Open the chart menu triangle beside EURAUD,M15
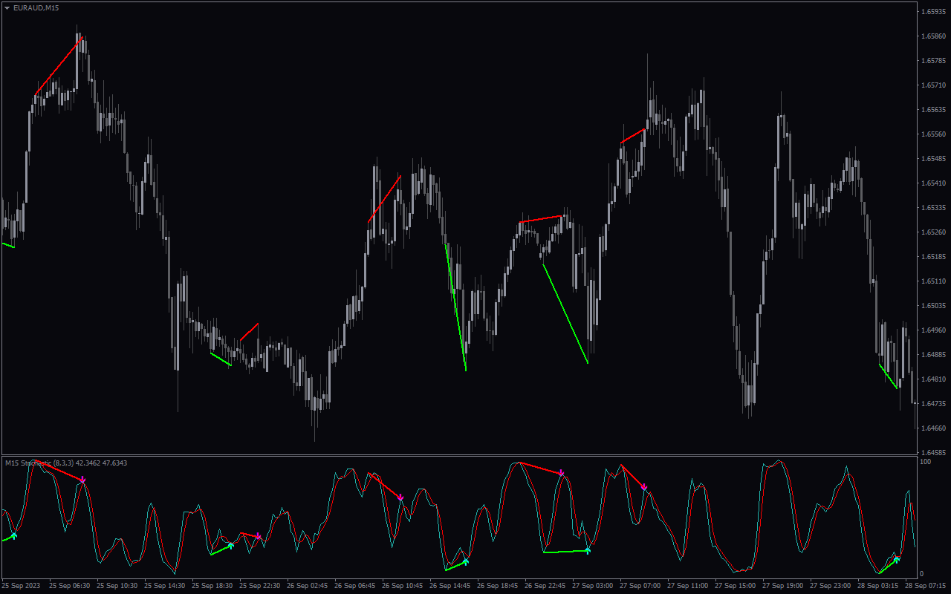Screen dimensions: 951x594 tap(7, 7)
